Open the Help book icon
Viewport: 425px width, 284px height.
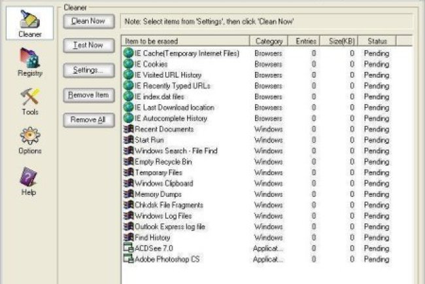click(x=29, y=176)
